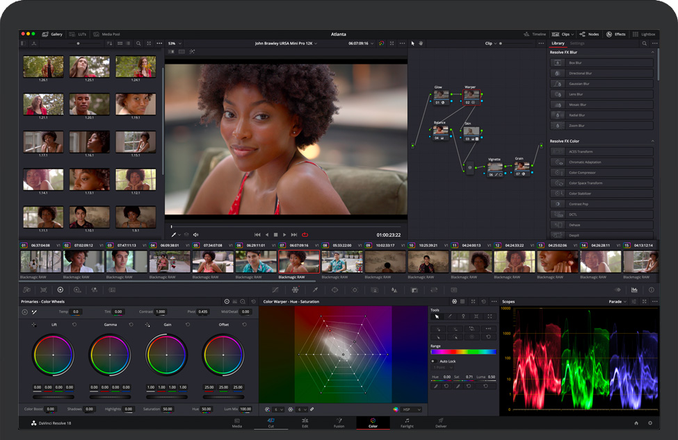The height and width of the screenshot is (440, 678).
Task: Open the Parade scope type dropdown
Action: [x=618, y=302]
